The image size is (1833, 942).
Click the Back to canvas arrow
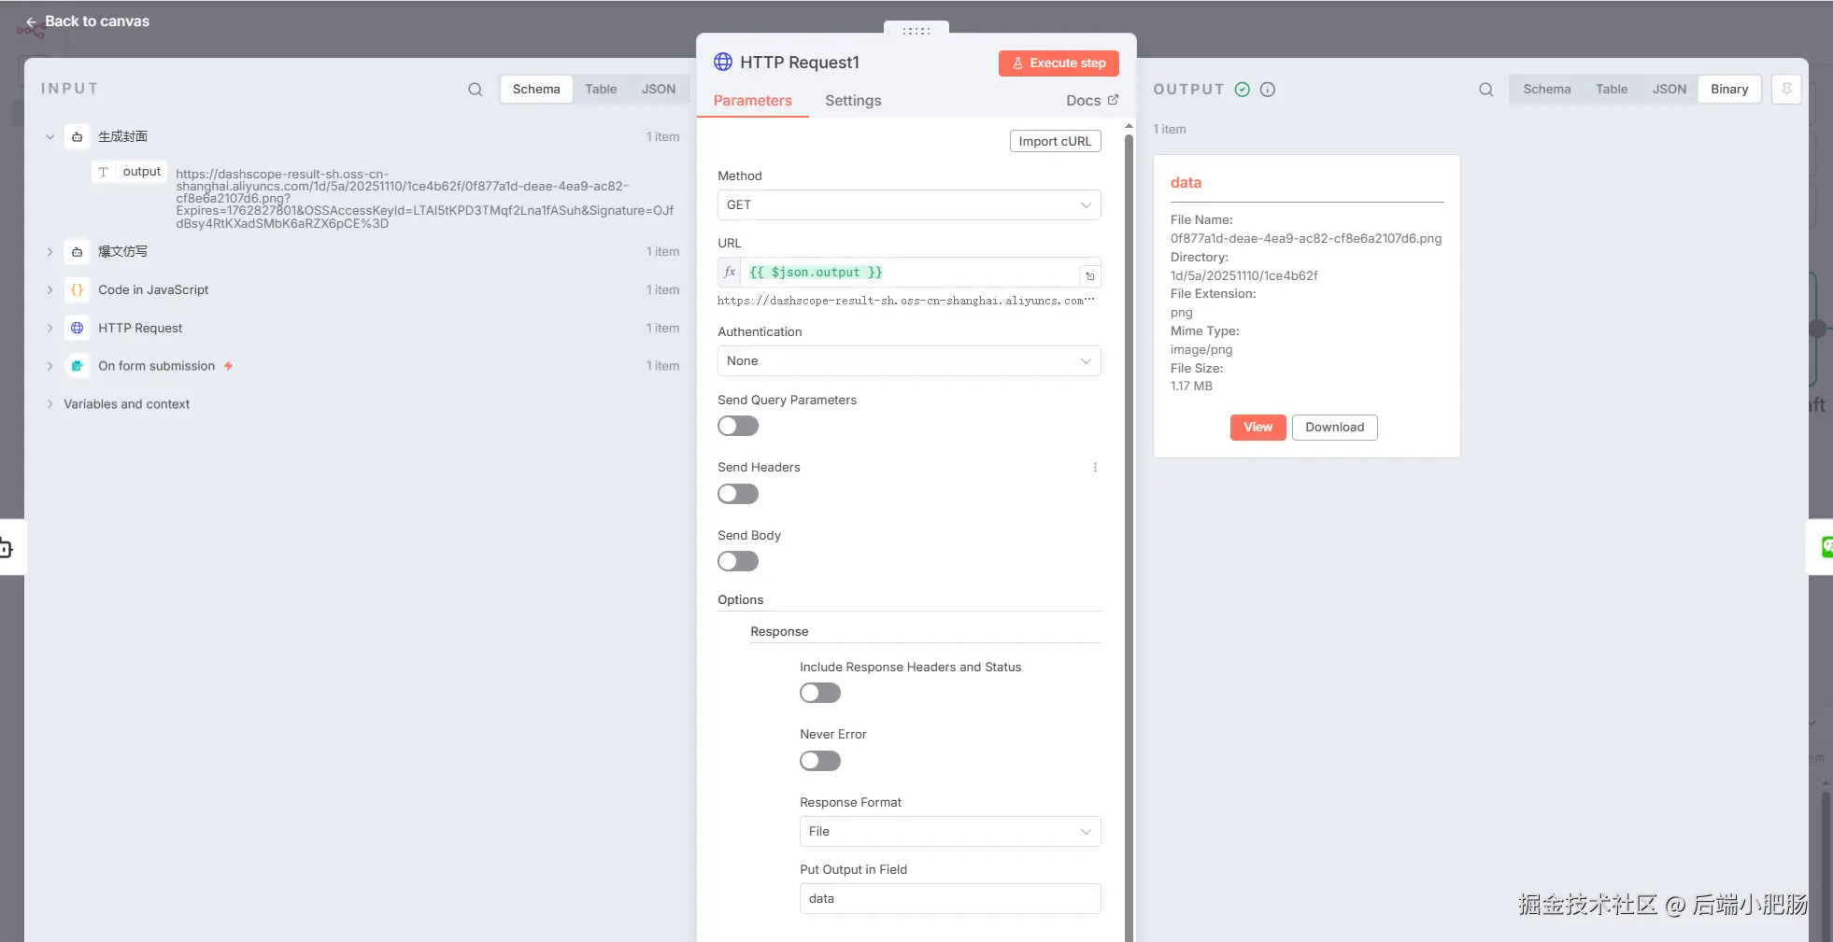pos(32,21)
